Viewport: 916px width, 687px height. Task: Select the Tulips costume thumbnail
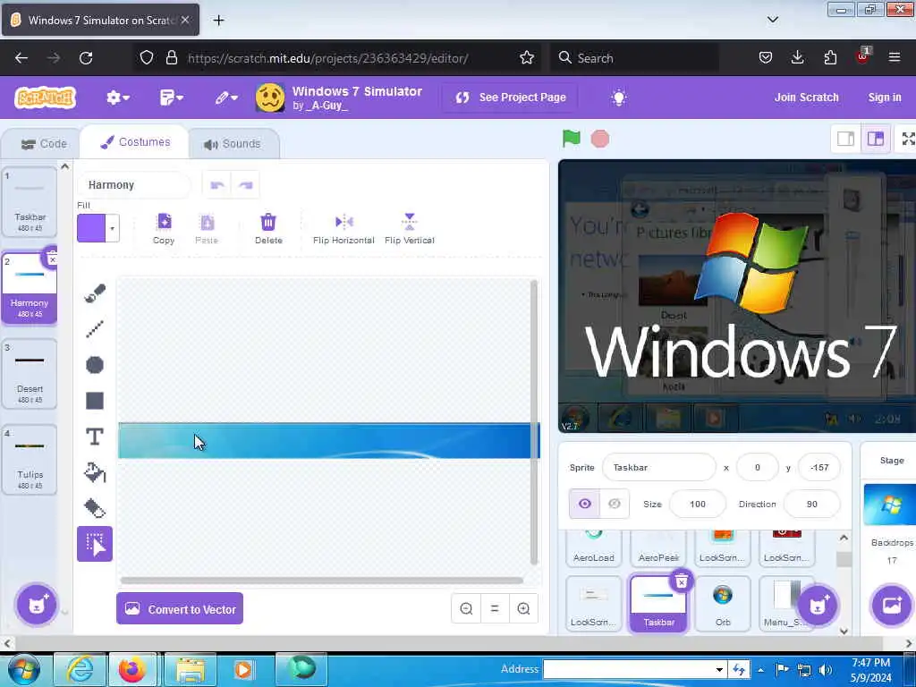[x=30, y=459]
